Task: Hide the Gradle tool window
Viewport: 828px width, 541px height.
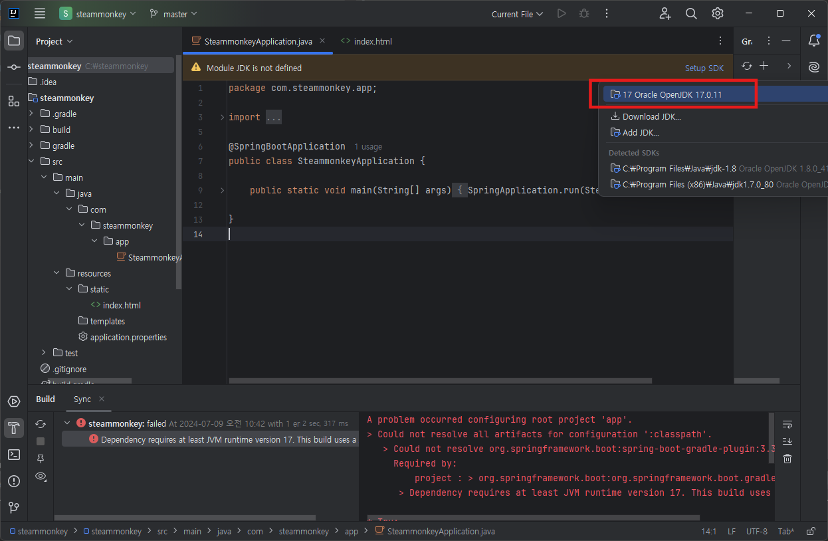Action: [x=786, y=41]
